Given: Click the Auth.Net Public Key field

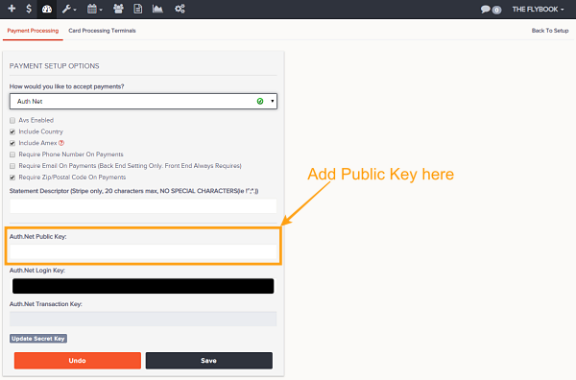Looking at the screenshot, I should point(143,251).
